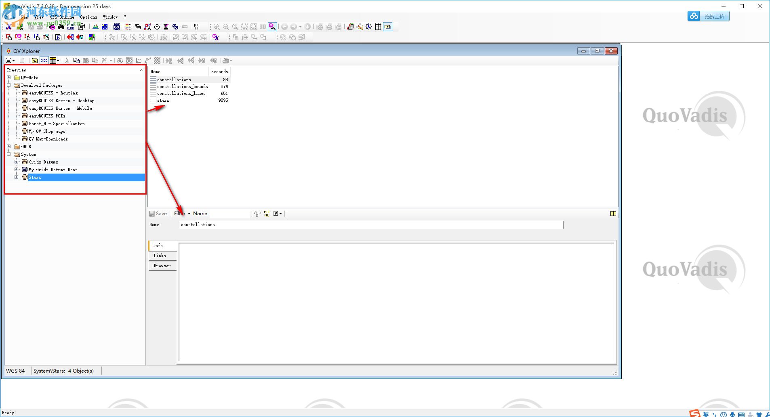
Task: Click the cut scissors icon in QV Xplorer
Action: 67,61
